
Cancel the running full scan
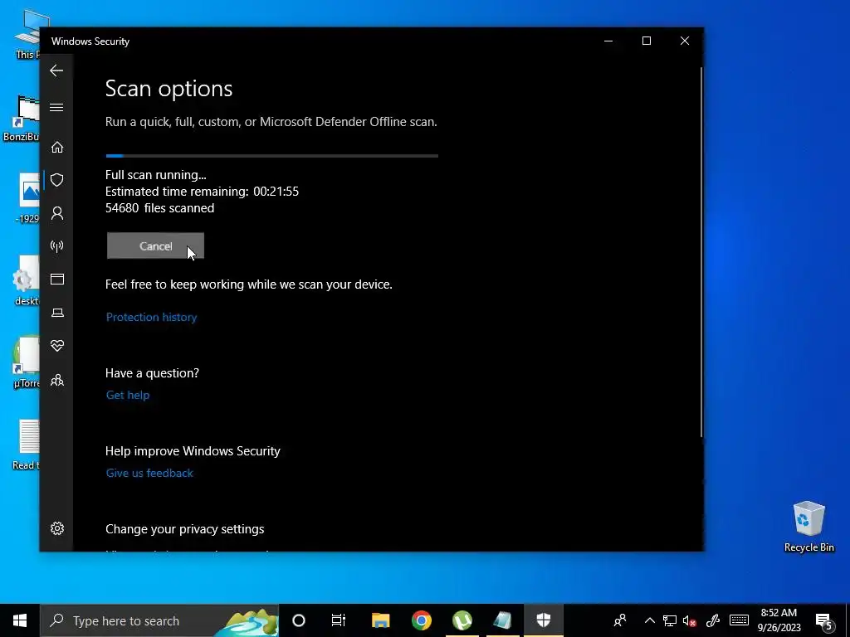tap(155, 246)
